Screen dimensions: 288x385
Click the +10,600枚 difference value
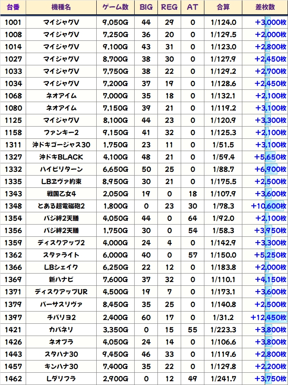point(268,206)
